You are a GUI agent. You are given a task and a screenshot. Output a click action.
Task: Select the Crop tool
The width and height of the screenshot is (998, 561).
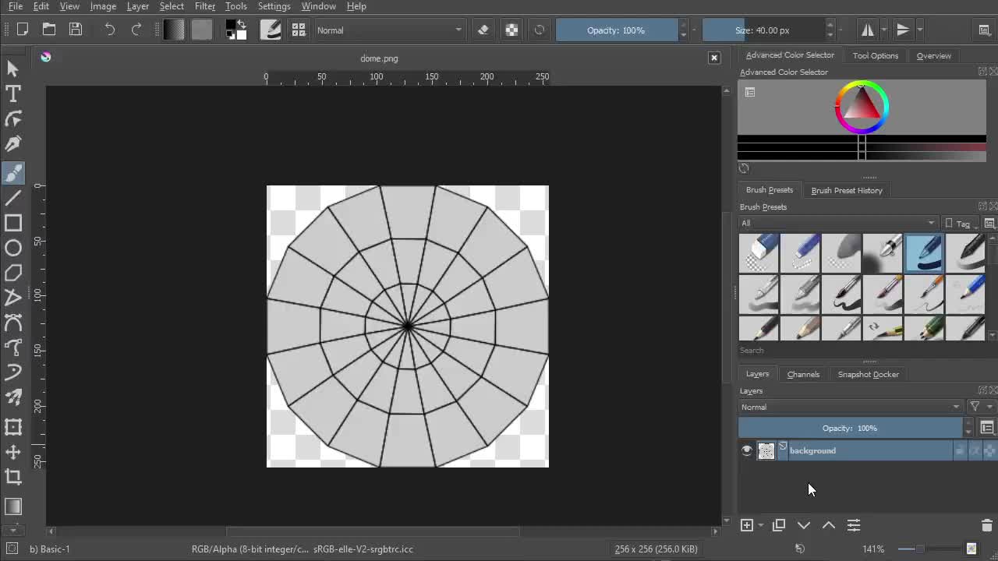[13, 477]
